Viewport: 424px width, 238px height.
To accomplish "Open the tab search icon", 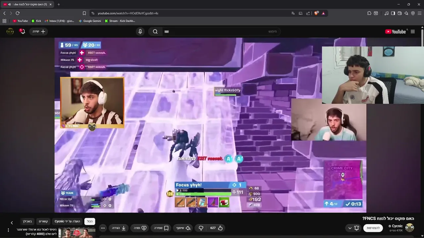I will (x=376, y=13).
